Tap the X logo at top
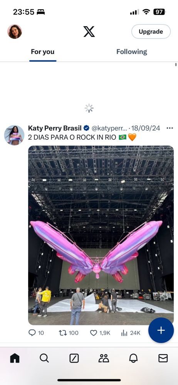The width and height of the screenshot is (178, 385). pyautogui.click(x=89, y=32)
